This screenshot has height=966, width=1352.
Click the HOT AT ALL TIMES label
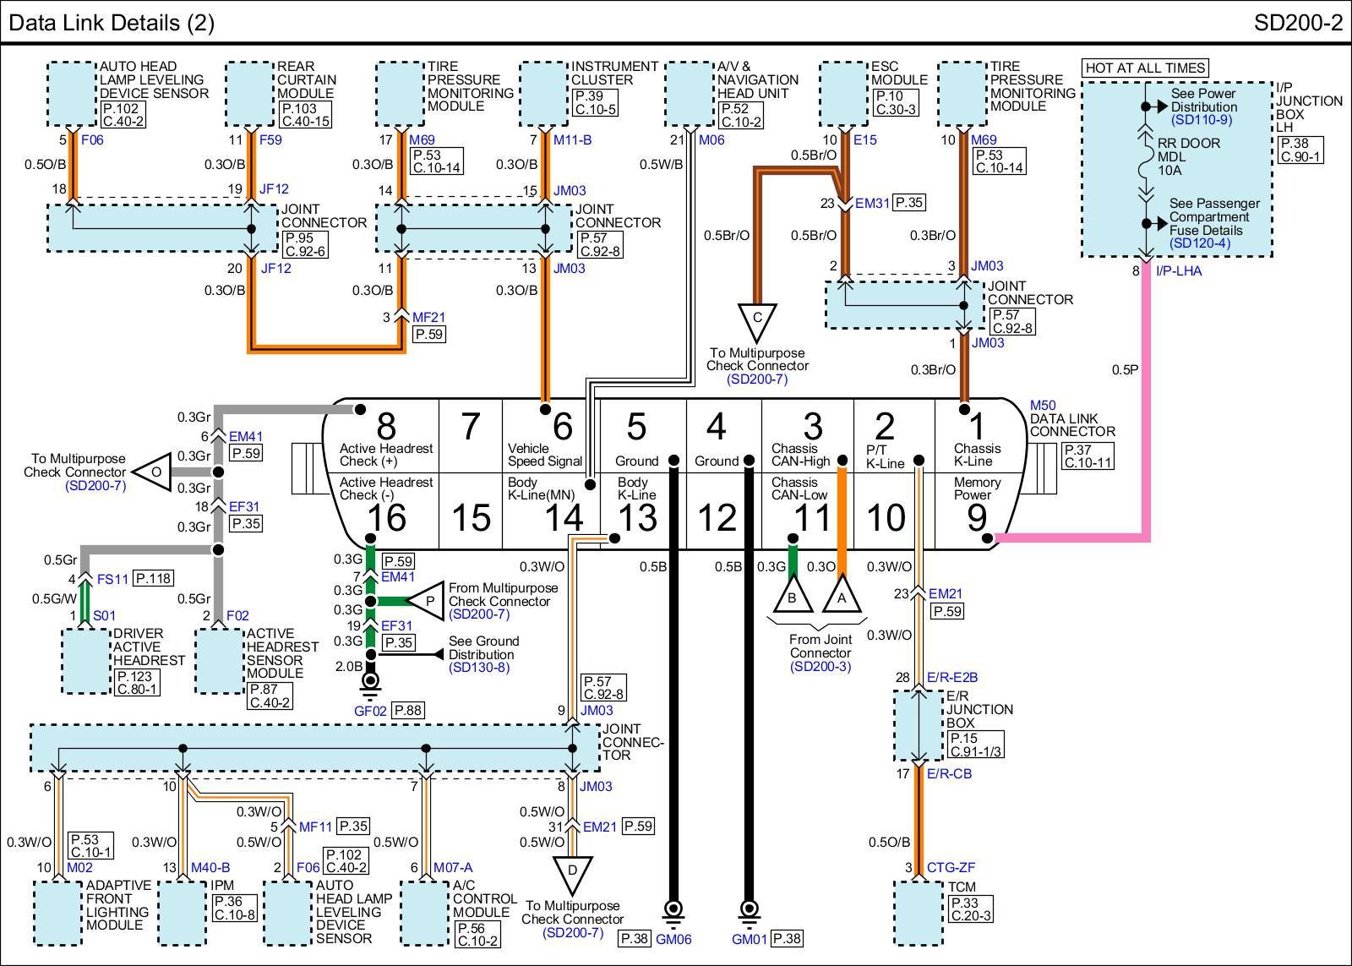1145,68
